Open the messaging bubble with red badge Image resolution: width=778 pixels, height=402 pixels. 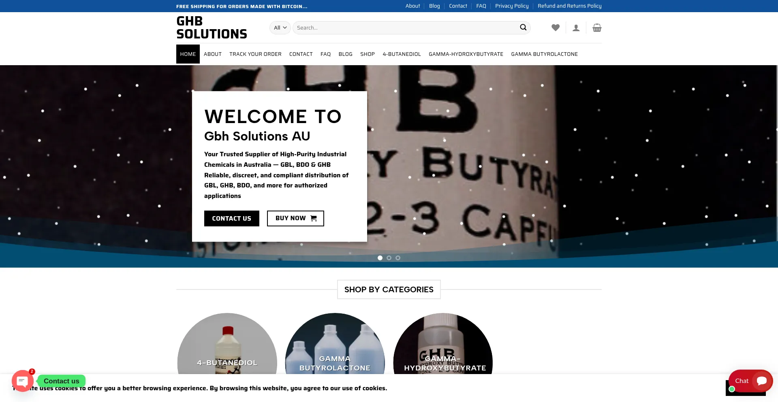coord(23,381)
